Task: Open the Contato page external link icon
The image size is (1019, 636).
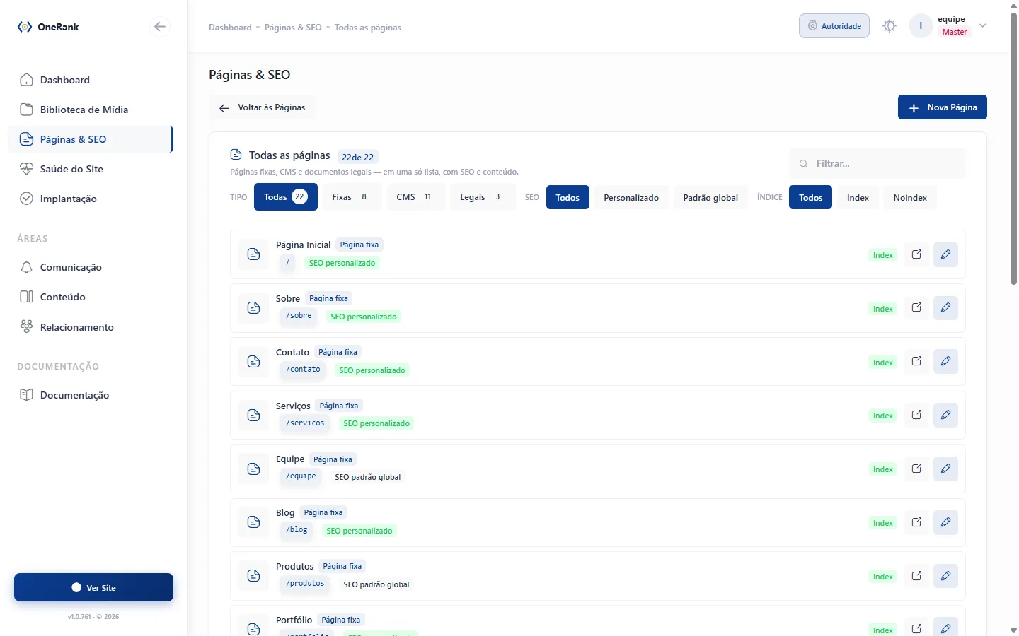Action: (916, 362)
